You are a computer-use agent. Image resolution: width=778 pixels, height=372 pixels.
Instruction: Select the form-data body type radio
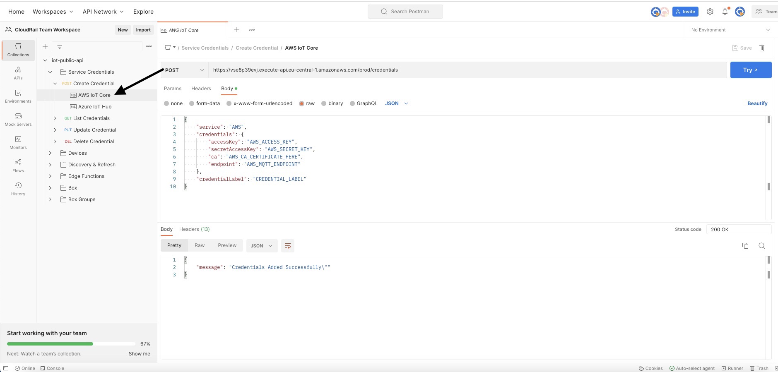tap(192, 103)
